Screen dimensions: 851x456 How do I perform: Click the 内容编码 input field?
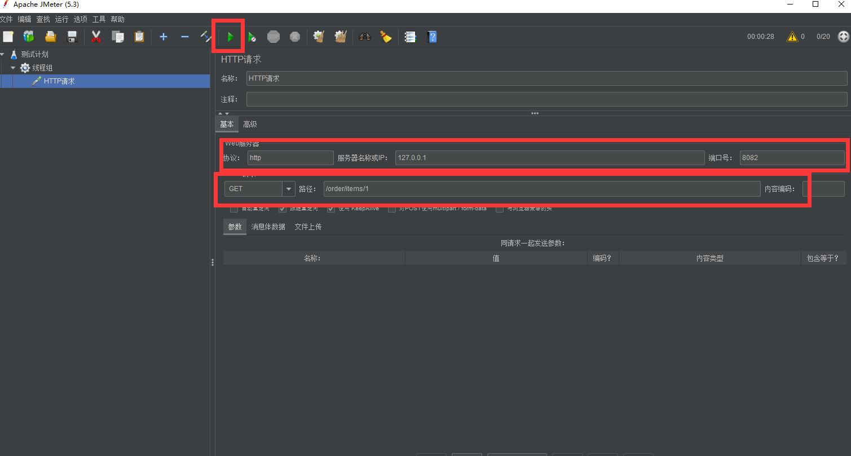click(823, 189)
